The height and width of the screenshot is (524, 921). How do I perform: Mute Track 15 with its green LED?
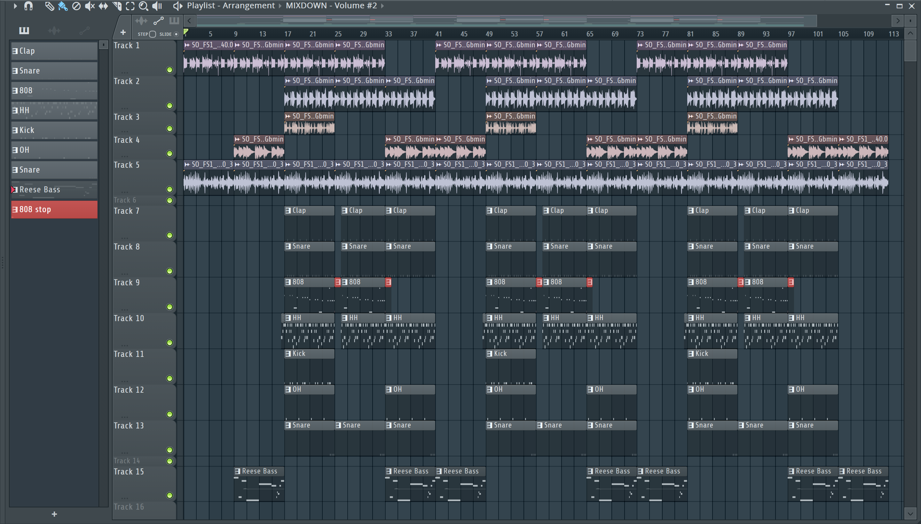pos(169,496)
